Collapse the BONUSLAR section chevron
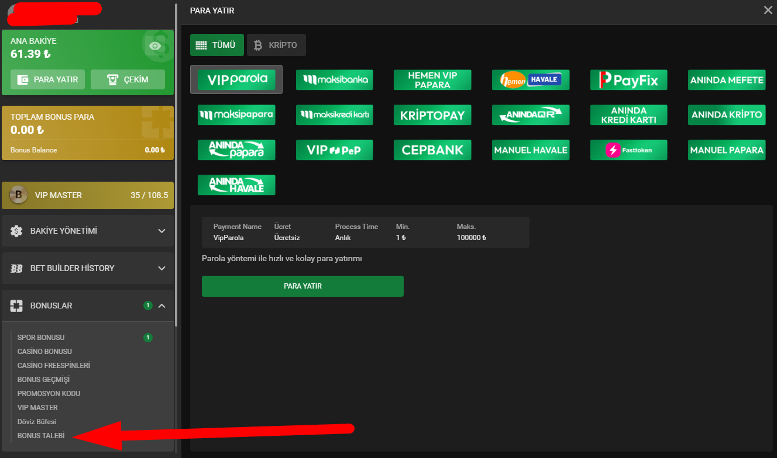777x458 pixels. (162, 306)
